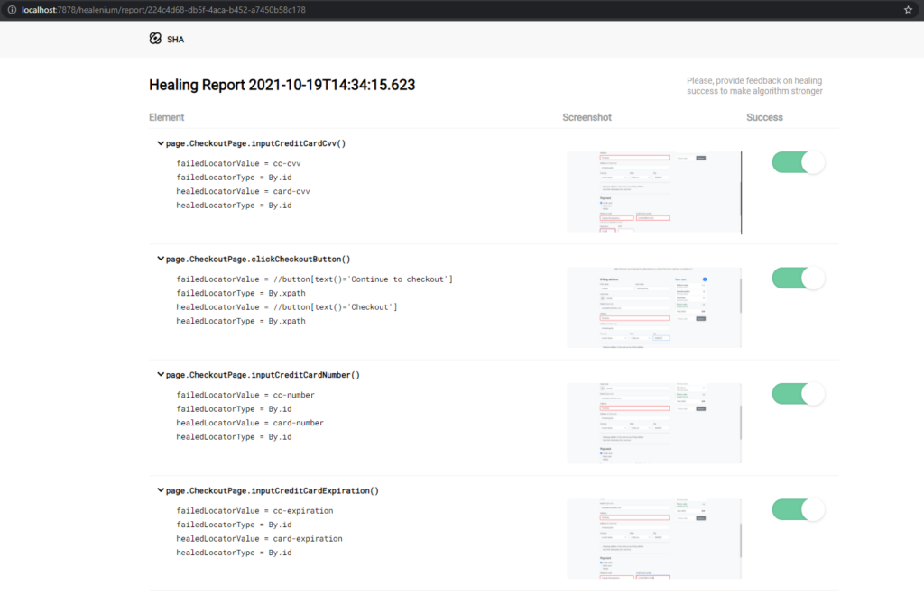The height and width of the screenshot is (594, 924).
Task: Click the bookmark star in address bar
Action: 908,9
